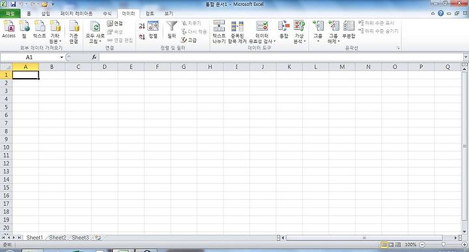Click the 연결 connections button

point(115,23)
